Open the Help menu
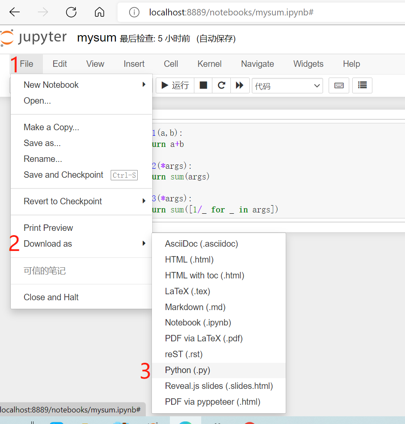Image resolution: width=405 pixels, height=424 pixels. point(351,64)
